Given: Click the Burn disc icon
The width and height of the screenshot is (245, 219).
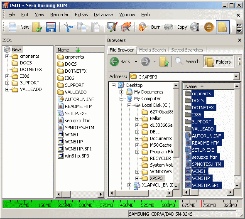Looking at the screenshot, I should point(143,27).
